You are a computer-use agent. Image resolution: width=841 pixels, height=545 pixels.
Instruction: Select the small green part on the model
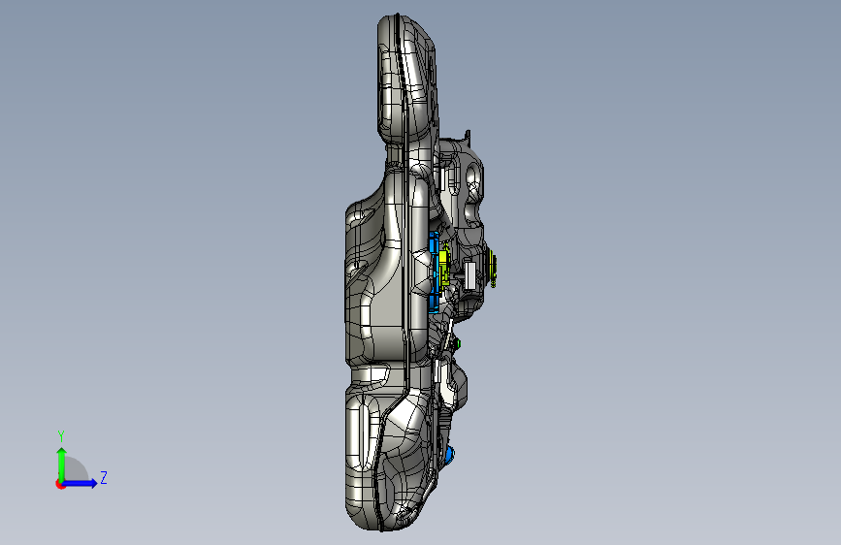458,342
